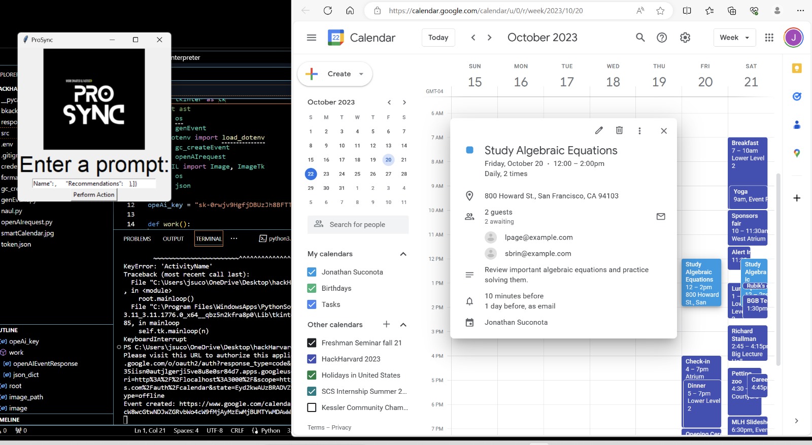Viewport: 812px width, 445px height.
Task: Select October 20 in mini calendar
Action: [388, 160]
